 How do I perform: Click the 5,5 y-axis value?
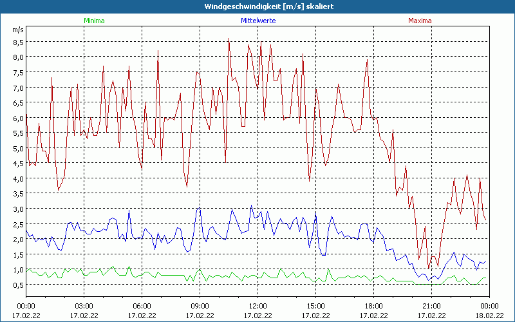pos(18,133)
